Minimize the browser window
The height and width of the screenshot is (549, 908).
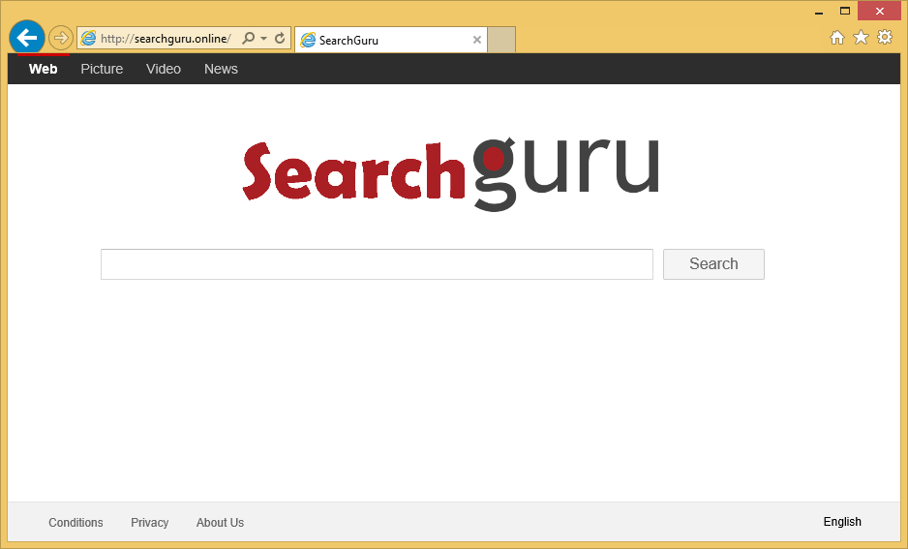click(x=819, y=11)
